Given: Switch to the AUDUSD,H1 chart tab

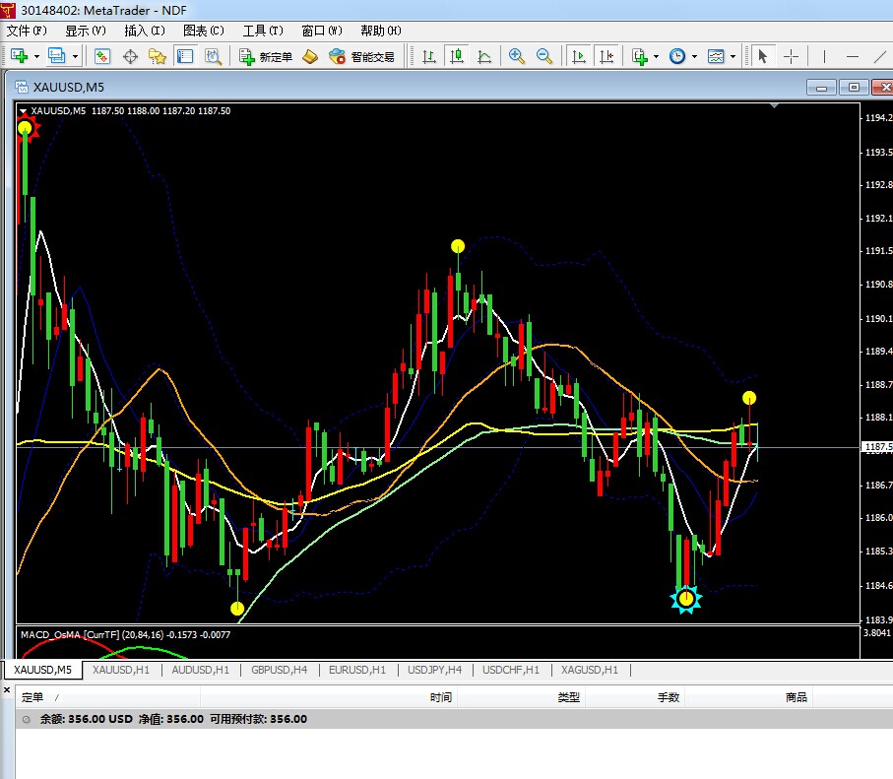Looking at the screenshot, I should 201,670.
